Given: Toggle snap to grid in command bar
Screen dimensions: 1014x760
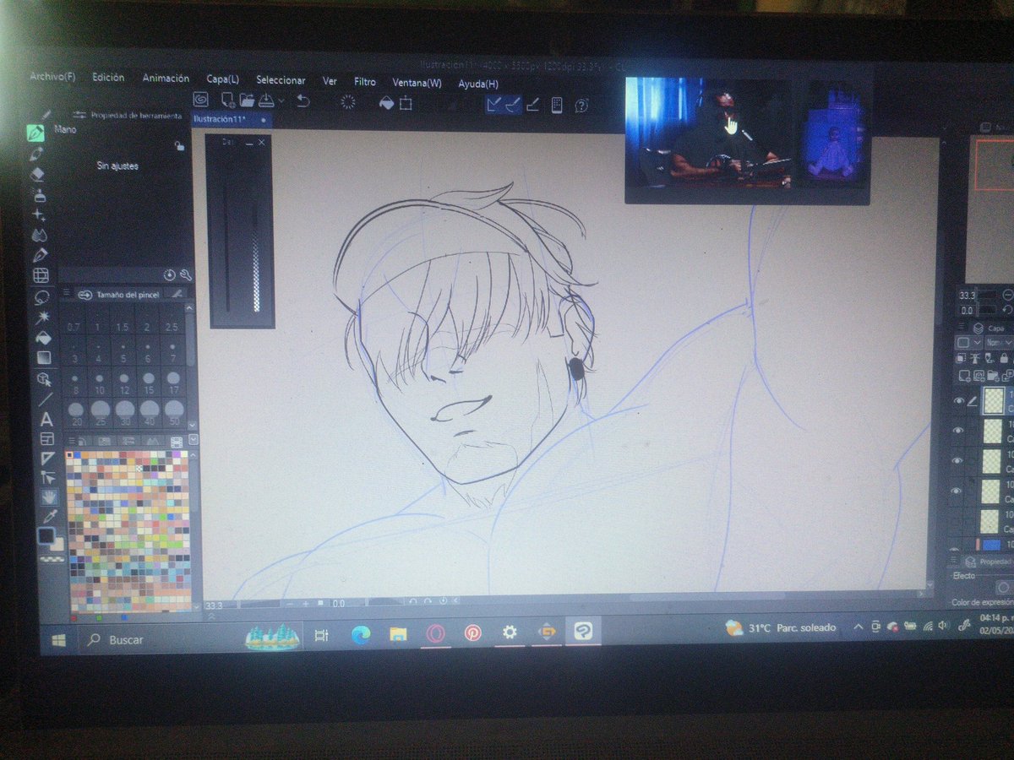Looking at the screenshot, I should [532, 105].
